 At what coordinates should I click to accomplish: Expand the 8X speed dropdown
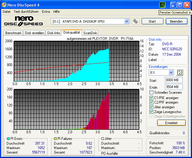tap(171, 72)
